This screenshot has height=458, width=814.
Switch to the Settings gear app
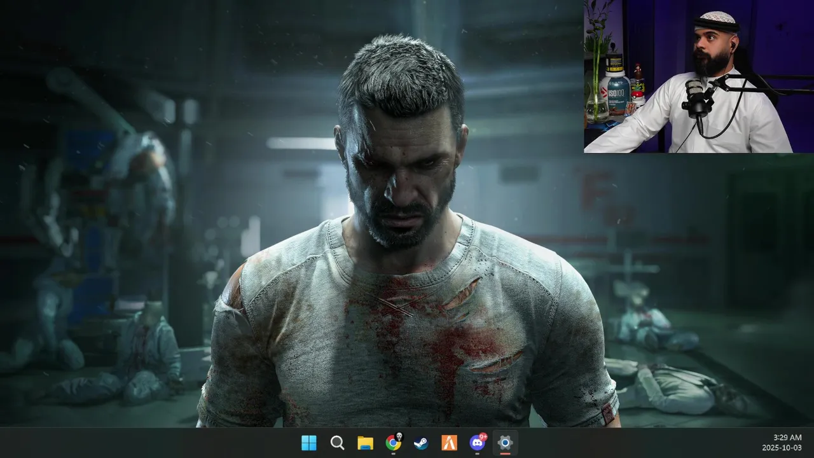(x=505, y=443)
